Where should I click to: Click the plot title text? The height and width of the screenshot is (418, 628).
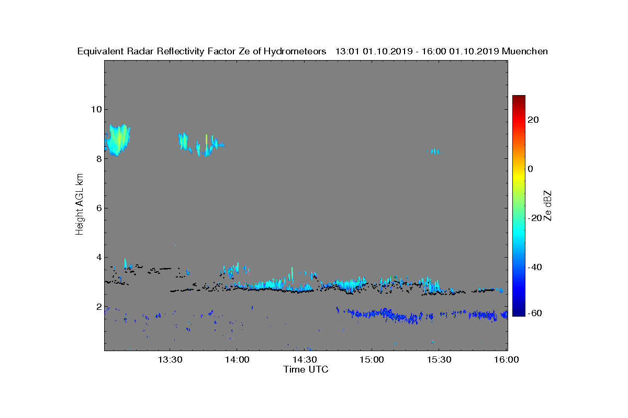coord(312,51)
